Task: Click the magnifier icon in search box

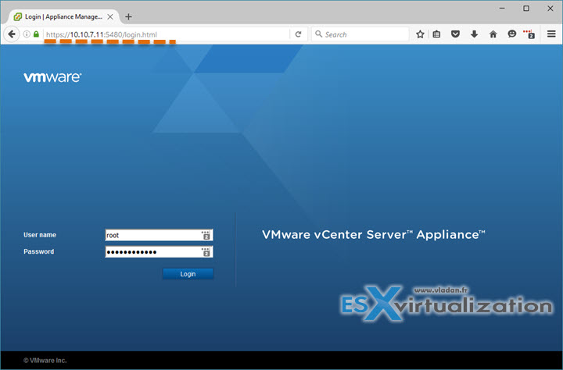Action: [x=318, y=34]
